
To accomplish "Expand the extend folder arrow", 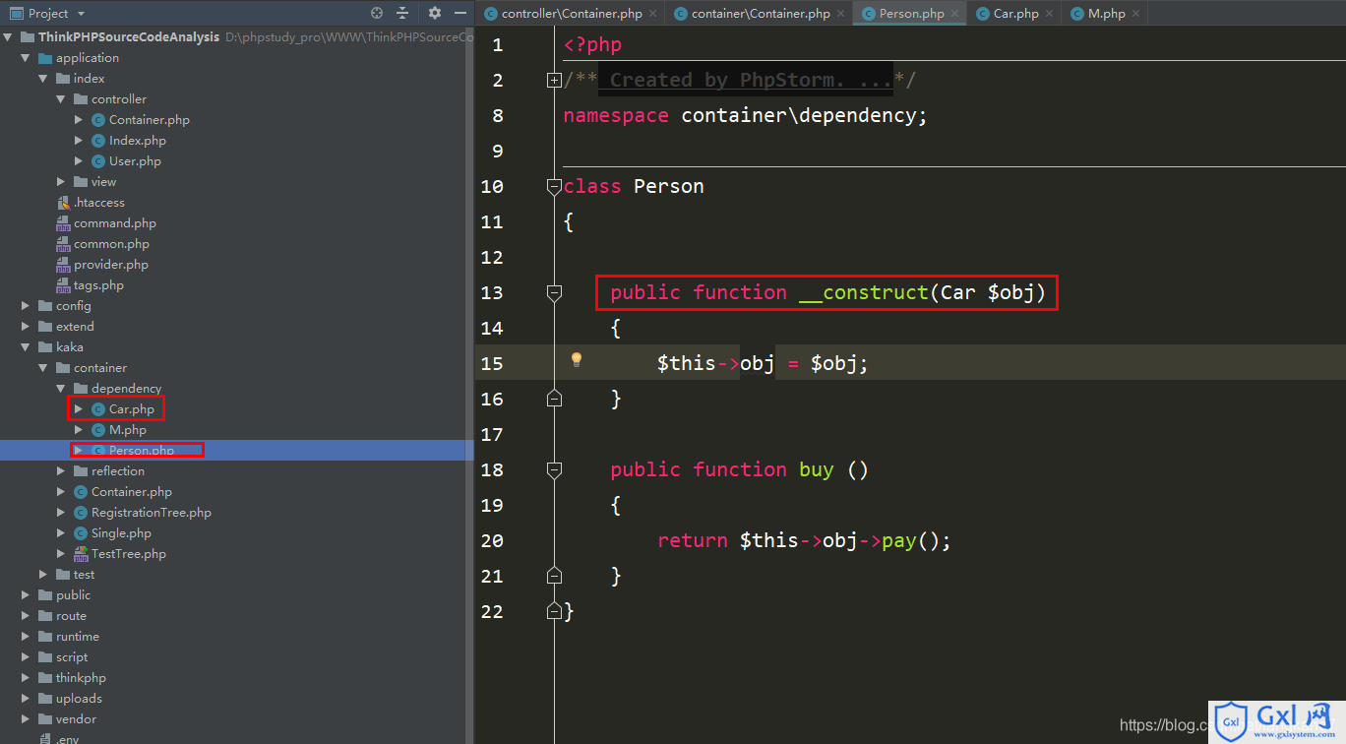I will [x=26, y=327].
